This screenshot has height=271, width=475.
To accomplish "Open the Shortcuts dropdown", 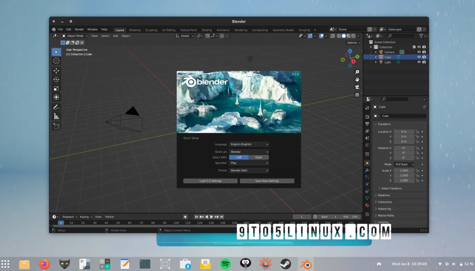I will (249, 152).
